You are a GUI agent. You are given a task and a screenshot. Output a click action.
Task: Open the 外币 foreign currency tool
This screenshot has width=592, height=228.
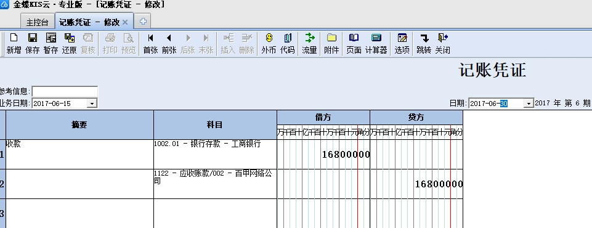(x=269, y=43)
